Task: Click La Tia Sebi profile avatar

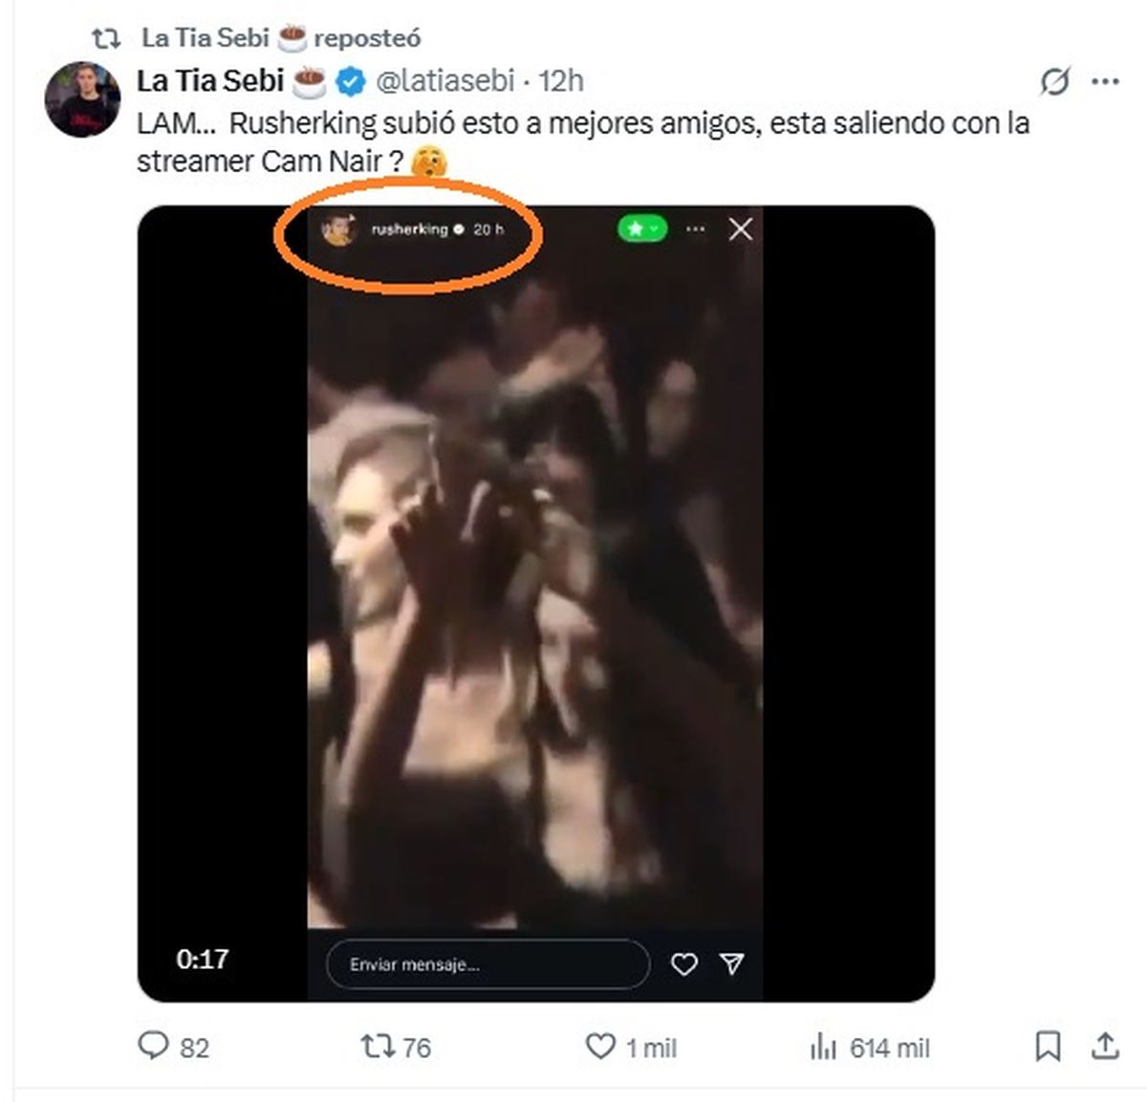Action: tap(82, 98)
